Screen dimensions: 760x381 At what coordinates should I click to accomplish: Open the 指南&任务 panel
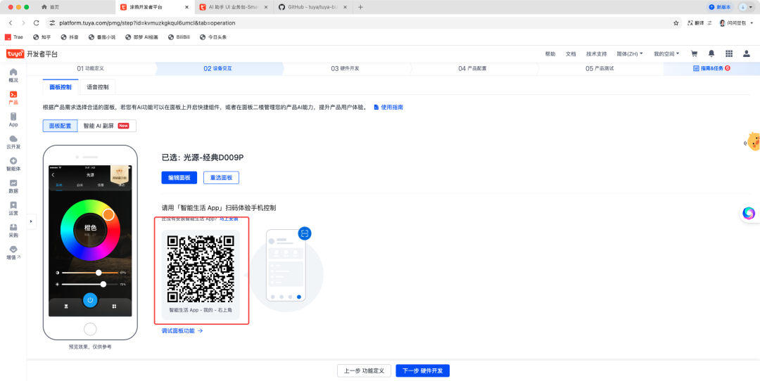711,69
